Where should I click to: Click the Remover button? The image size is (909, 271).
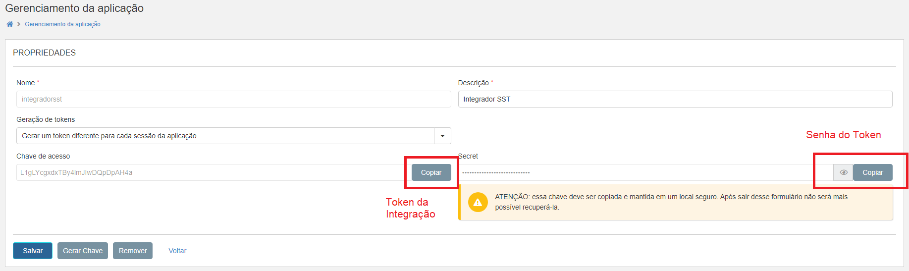pyautogui.click(x=133, y=251)
